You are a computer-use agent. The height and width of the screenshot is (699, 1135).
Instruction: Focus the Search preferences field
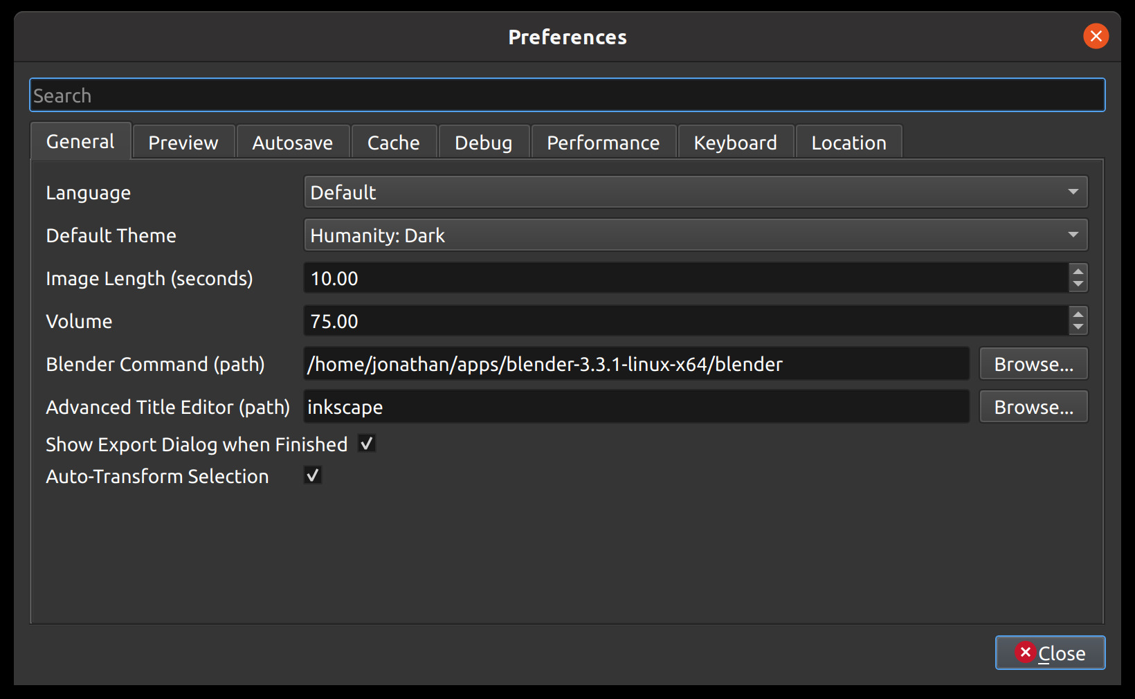point(567,96)
